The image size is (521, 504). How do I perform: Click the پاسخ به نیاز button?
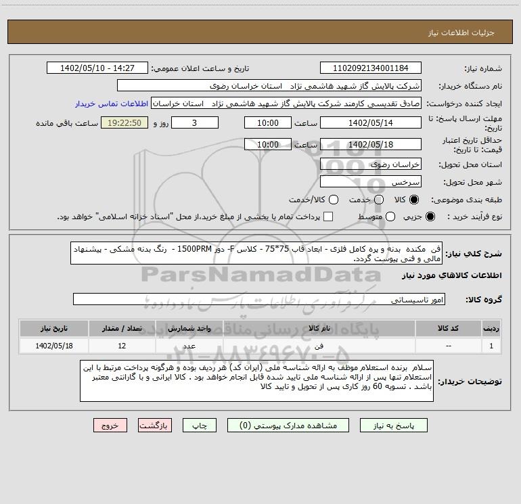point(403,426)
